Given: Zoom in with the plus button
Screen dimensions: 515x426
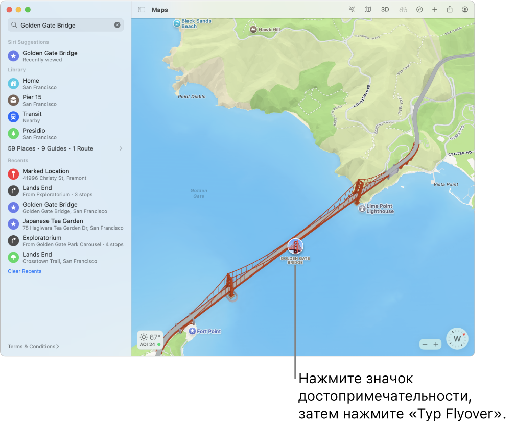Looking at the screenshot, I should point(436,344).
